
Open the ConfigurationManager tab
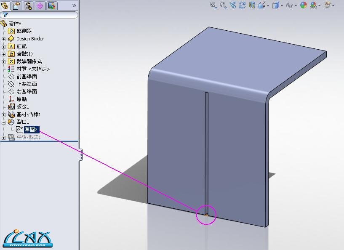click(28, 6)
